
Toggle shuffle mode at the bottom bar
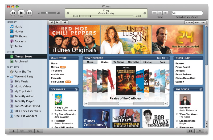[22, 131]
